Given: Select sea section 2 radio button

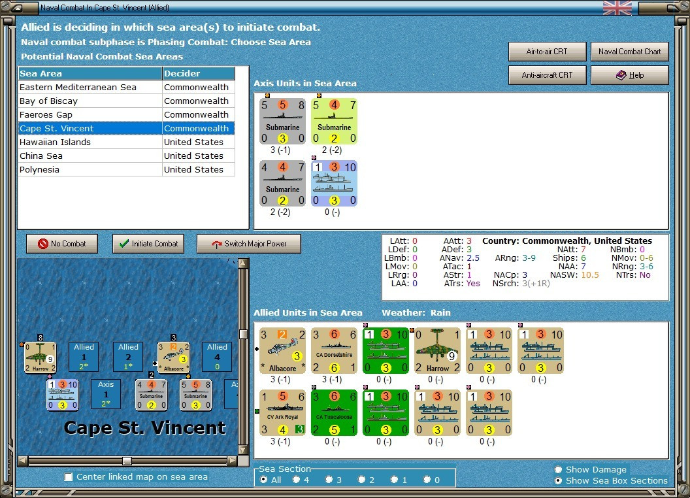Looking at the screenshot, I should coord(361,480).
